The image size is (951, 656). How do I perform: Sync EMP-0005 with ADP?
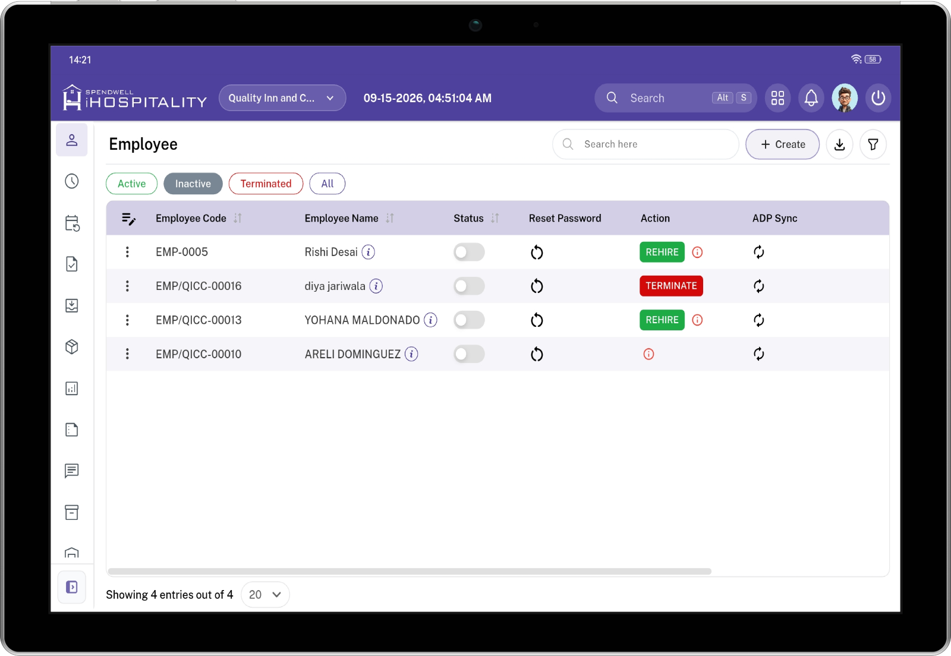tap(759, 252)
